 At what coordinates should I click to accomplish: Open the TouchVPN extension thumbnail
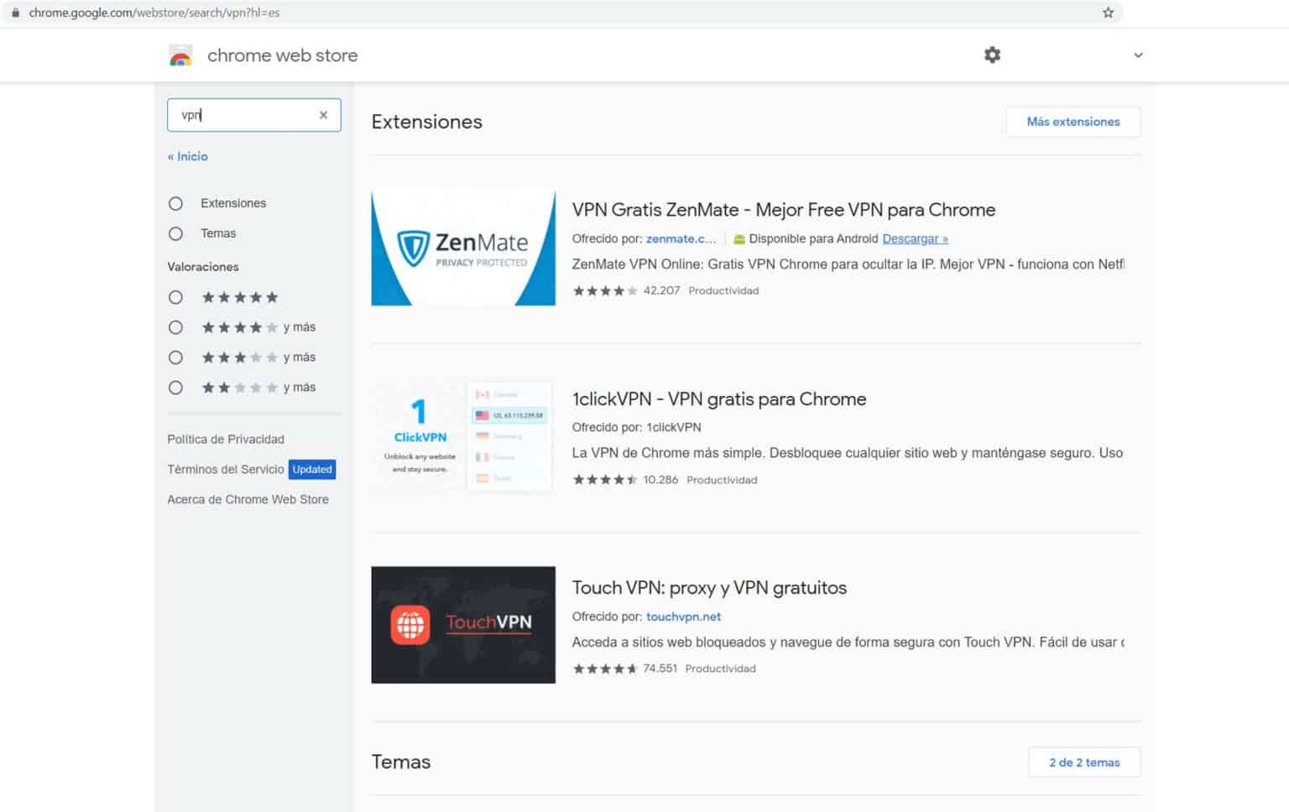tap(463, 625)
